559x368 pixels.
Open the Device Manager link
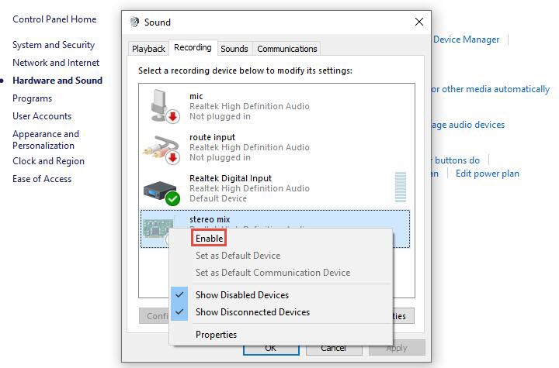466,40
